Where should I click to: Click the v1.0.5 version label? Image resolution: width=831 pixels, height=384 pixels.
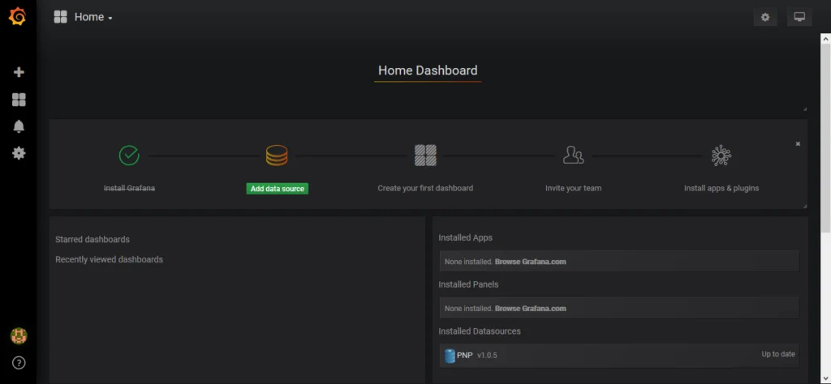pos(487,356)
